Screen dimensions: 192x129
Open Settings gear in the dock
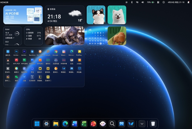point(46,124)
